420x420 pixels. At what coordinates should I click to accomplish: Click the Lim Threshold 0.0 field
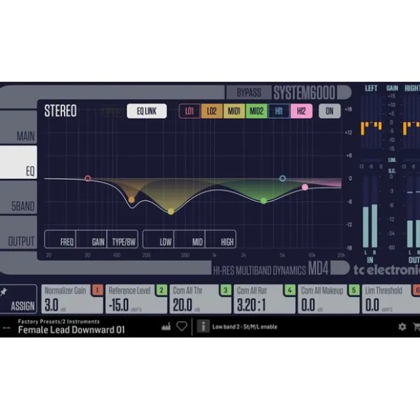(391, 299)
